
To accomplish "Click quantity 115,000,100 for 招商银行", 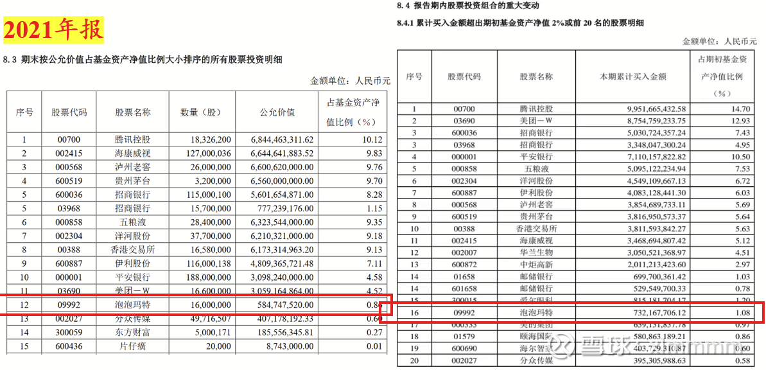I will coord(208,195).
